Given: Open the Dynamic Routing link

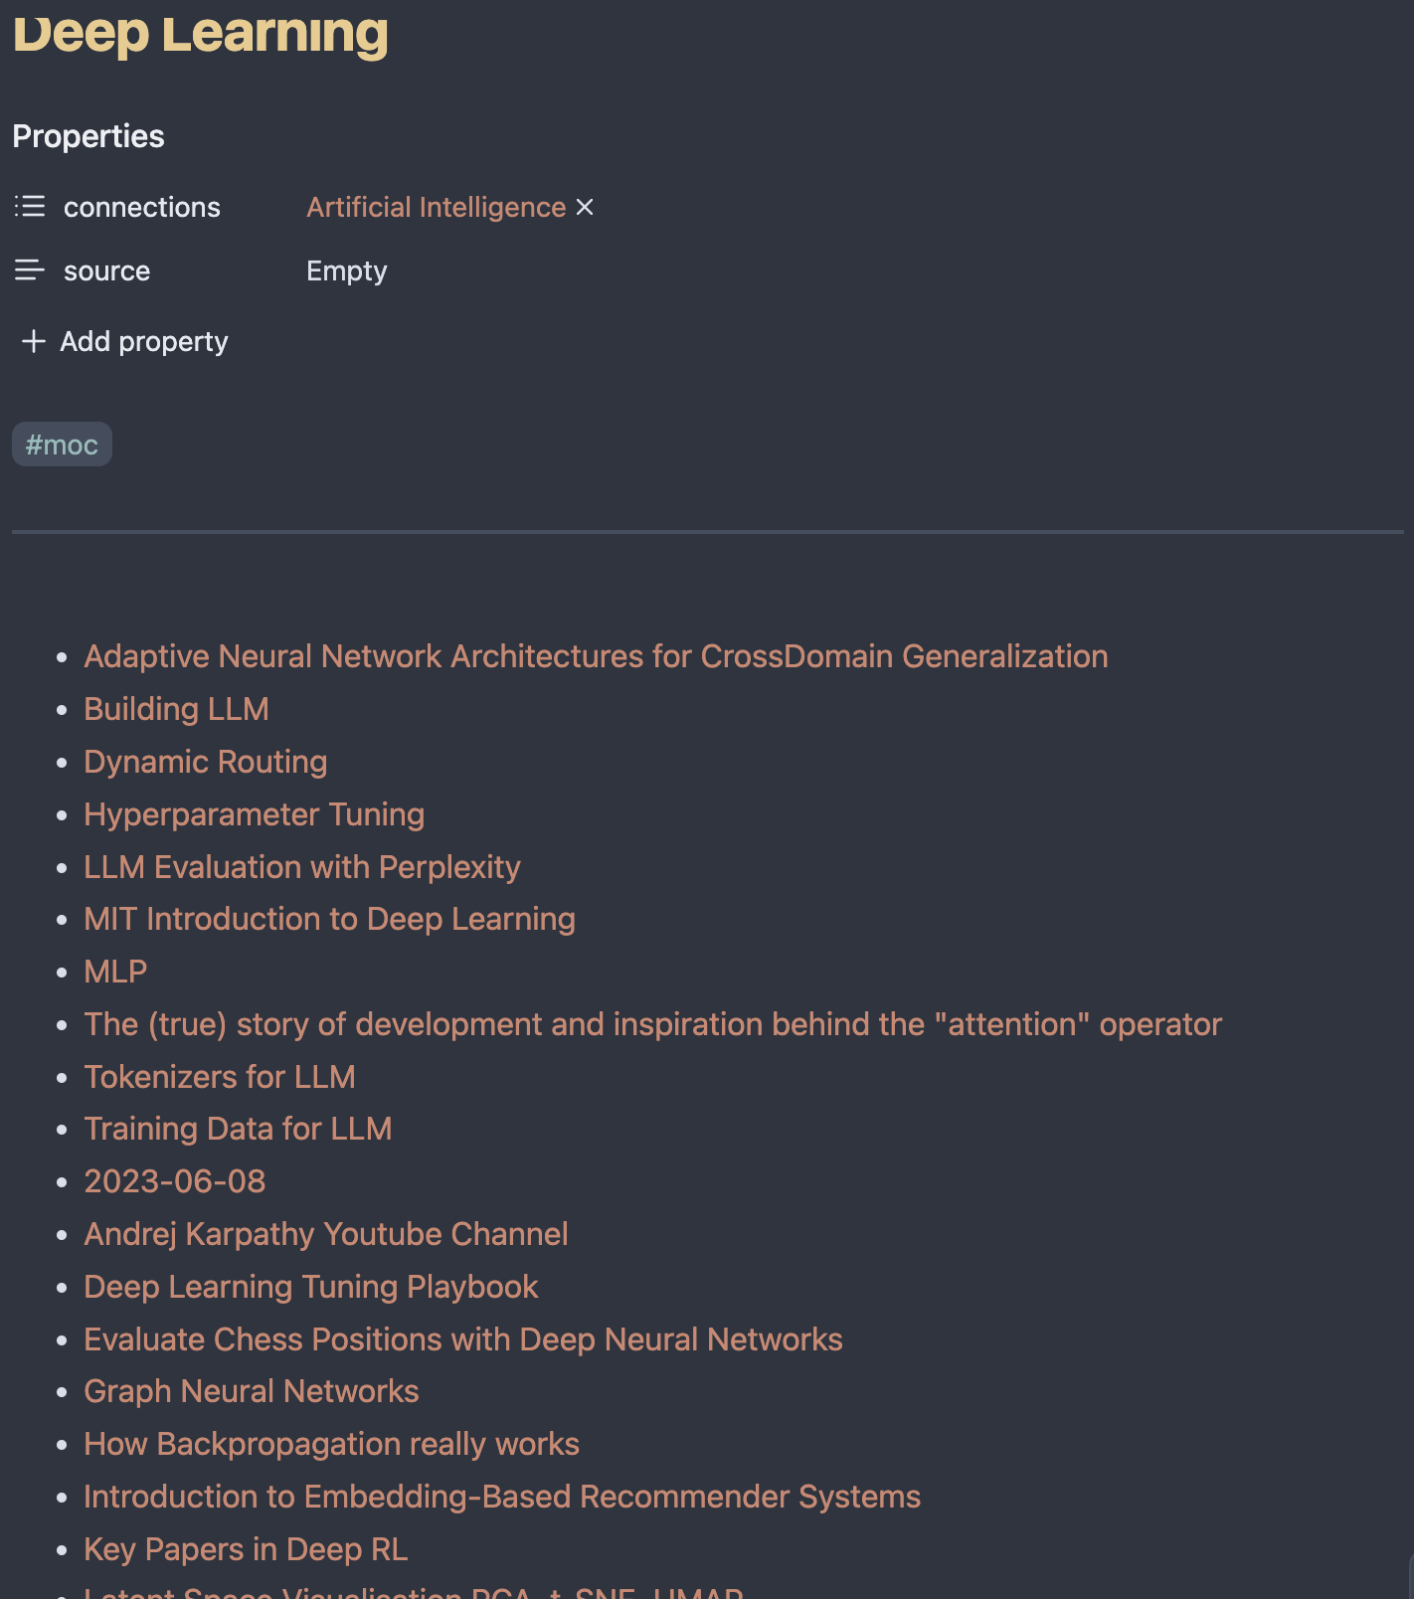Looking at the screenshot, I should 205,762.
